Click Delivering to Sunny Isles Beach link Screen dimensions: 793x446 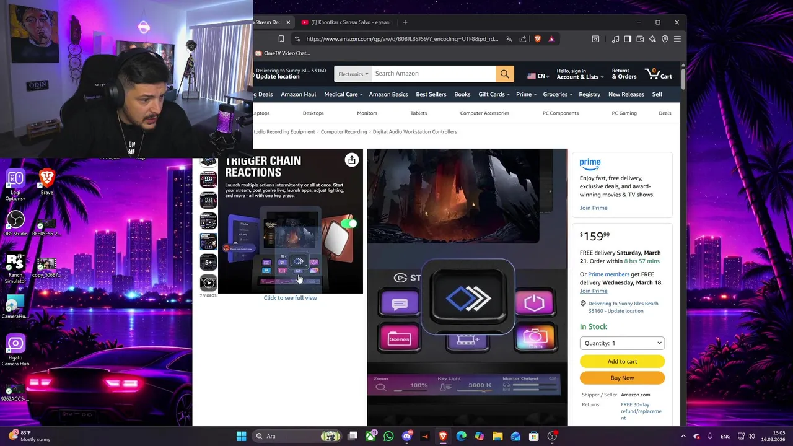[623, 307]
